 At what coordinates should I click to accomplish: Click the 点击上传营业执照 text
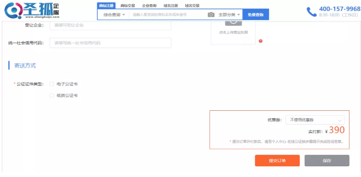point(233,32)
